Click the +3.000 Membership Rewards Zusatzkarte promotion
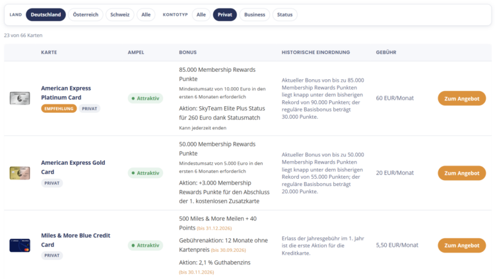The height and width of the screenshot is (279, 495). [x=224, y=192]
